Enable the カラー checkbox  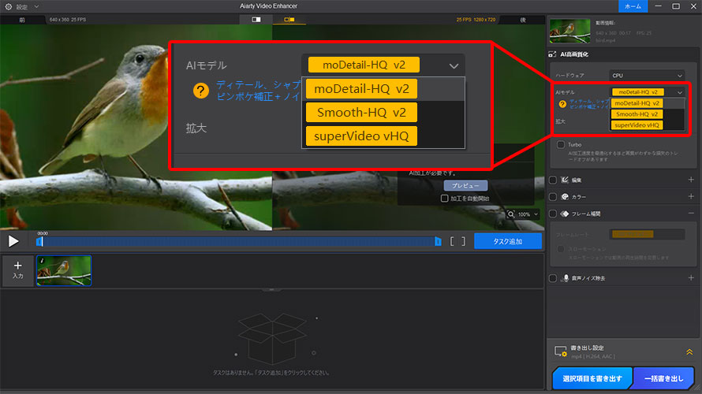(553, 197)
